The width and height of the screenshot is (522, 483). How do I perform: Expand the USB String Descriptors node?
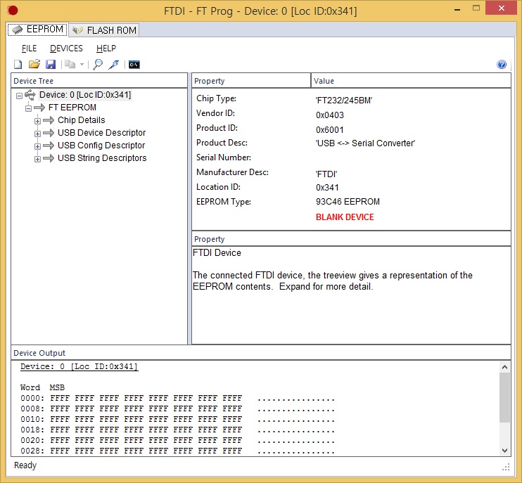[x=38, y=158]
